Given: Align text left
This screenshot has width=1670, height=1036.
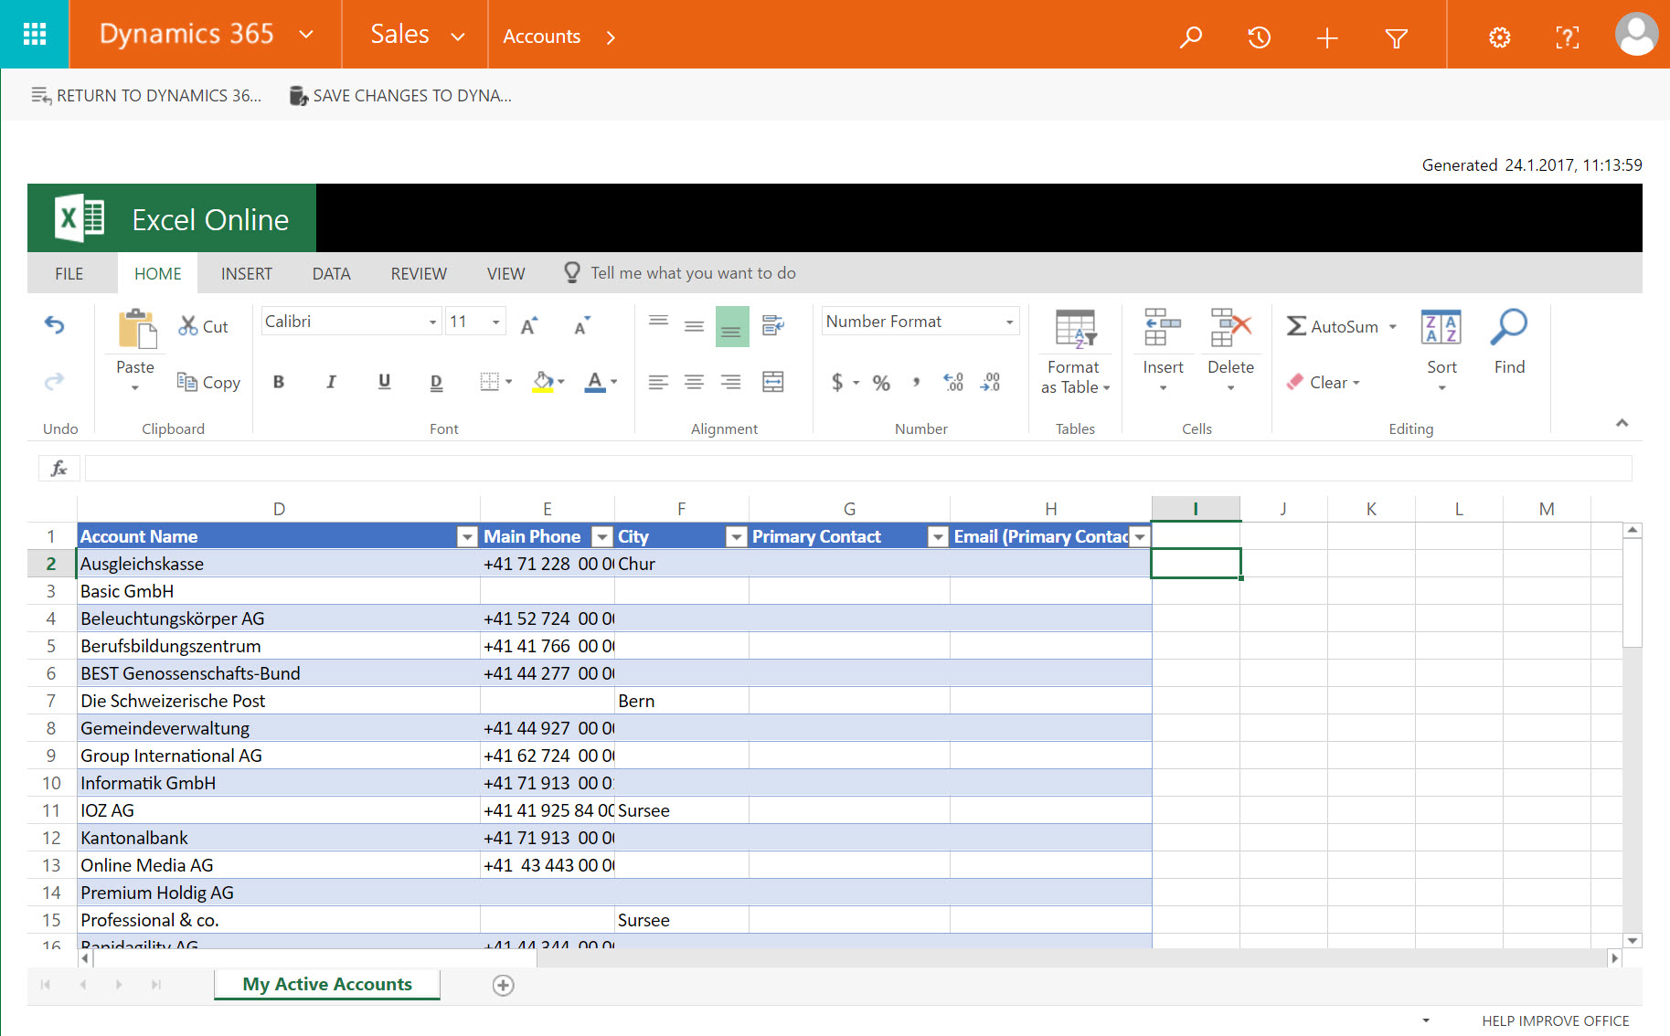Looking at the screenshot, I should tap(658, 382).
